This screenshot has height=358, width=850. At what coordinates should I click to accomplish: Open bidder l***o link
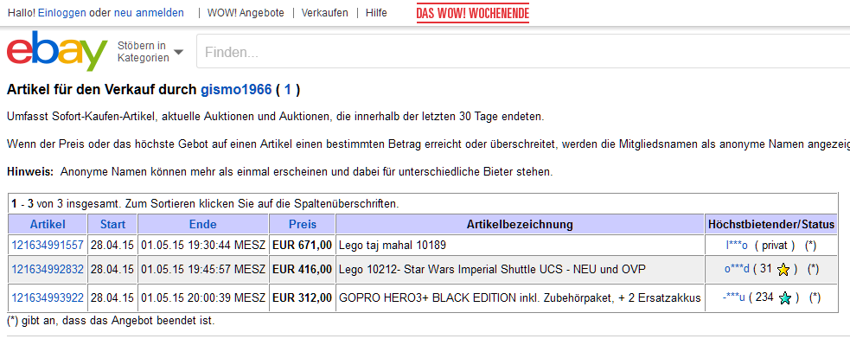(x=737, y=246)
